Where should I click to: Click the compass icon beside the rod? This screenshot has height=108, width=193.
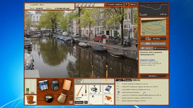[x=82, y=95]
